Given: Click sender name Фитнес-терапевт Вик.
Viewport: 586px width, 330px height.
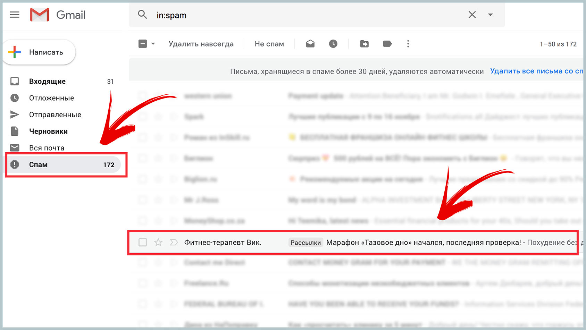Looking at the screenshot, I should pos(223,242).
